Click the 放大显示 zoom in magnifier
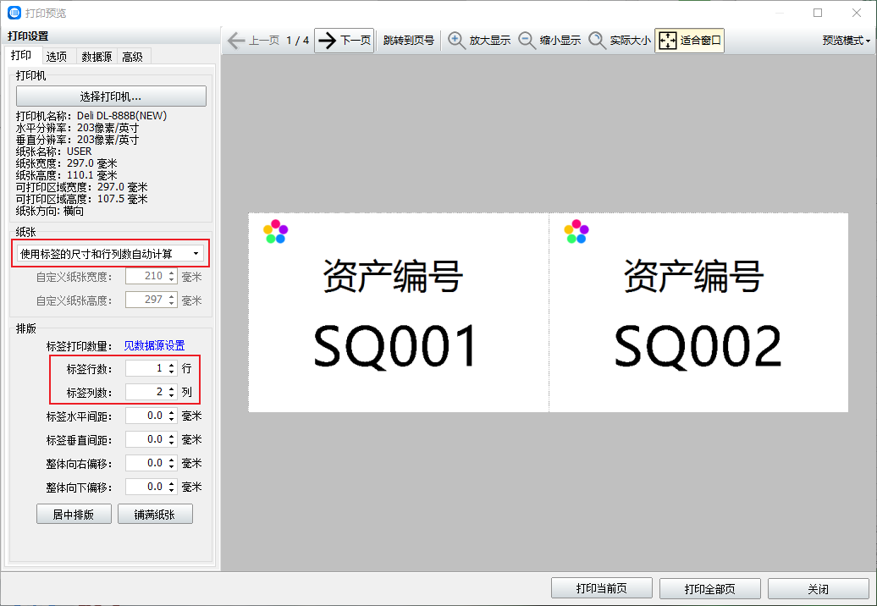 (456, 41)
